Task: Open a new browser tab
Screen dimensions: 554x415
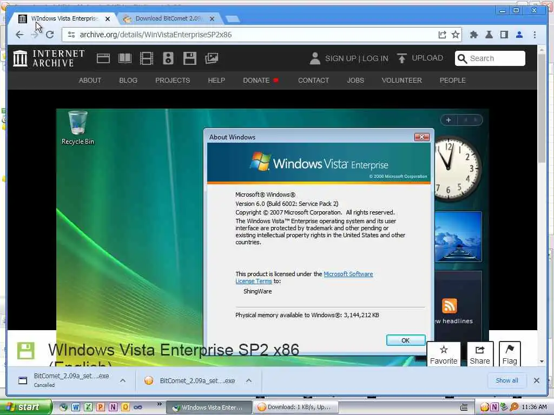Action: (x=232, y=19)
